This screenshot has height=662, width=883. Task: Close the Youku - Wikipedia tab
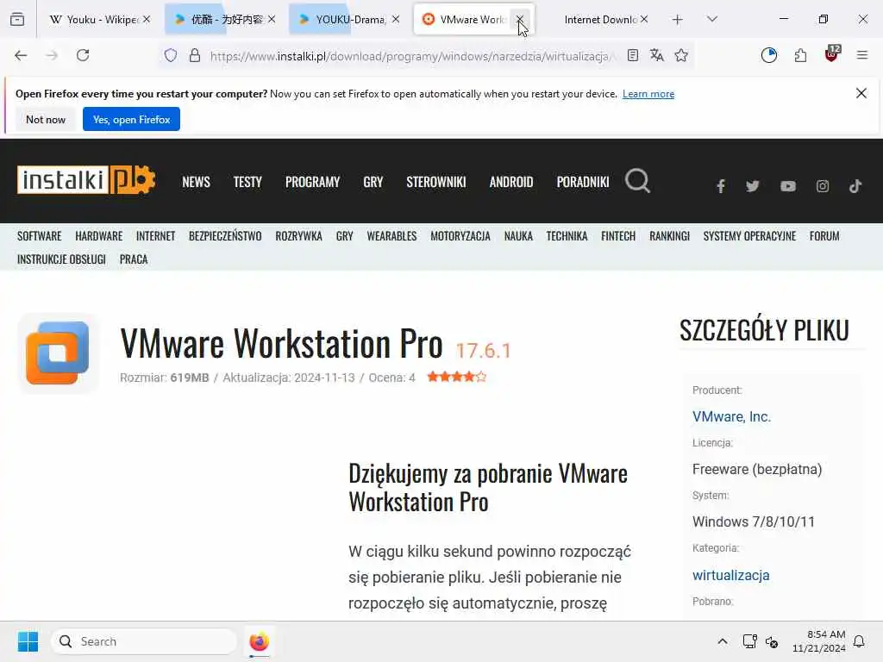(x=147, y=19)
